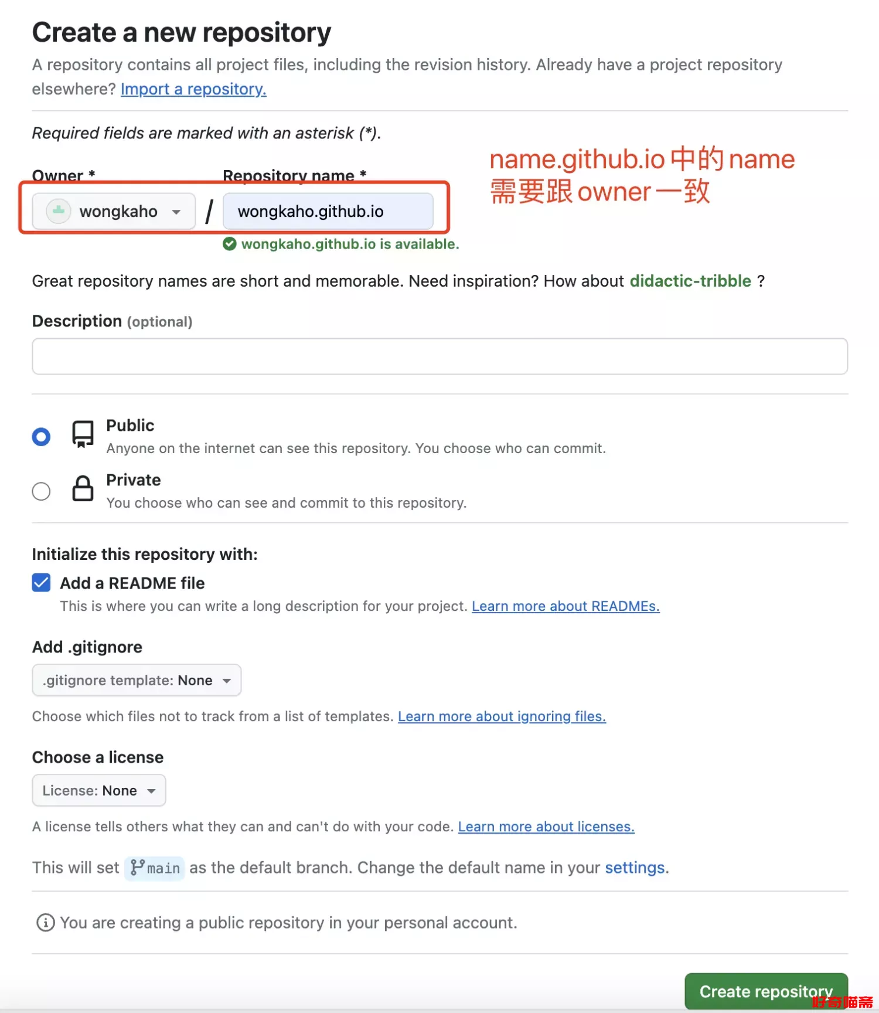
Task: Visit the Learn more about licenses link
Action: tap(546, 827)
